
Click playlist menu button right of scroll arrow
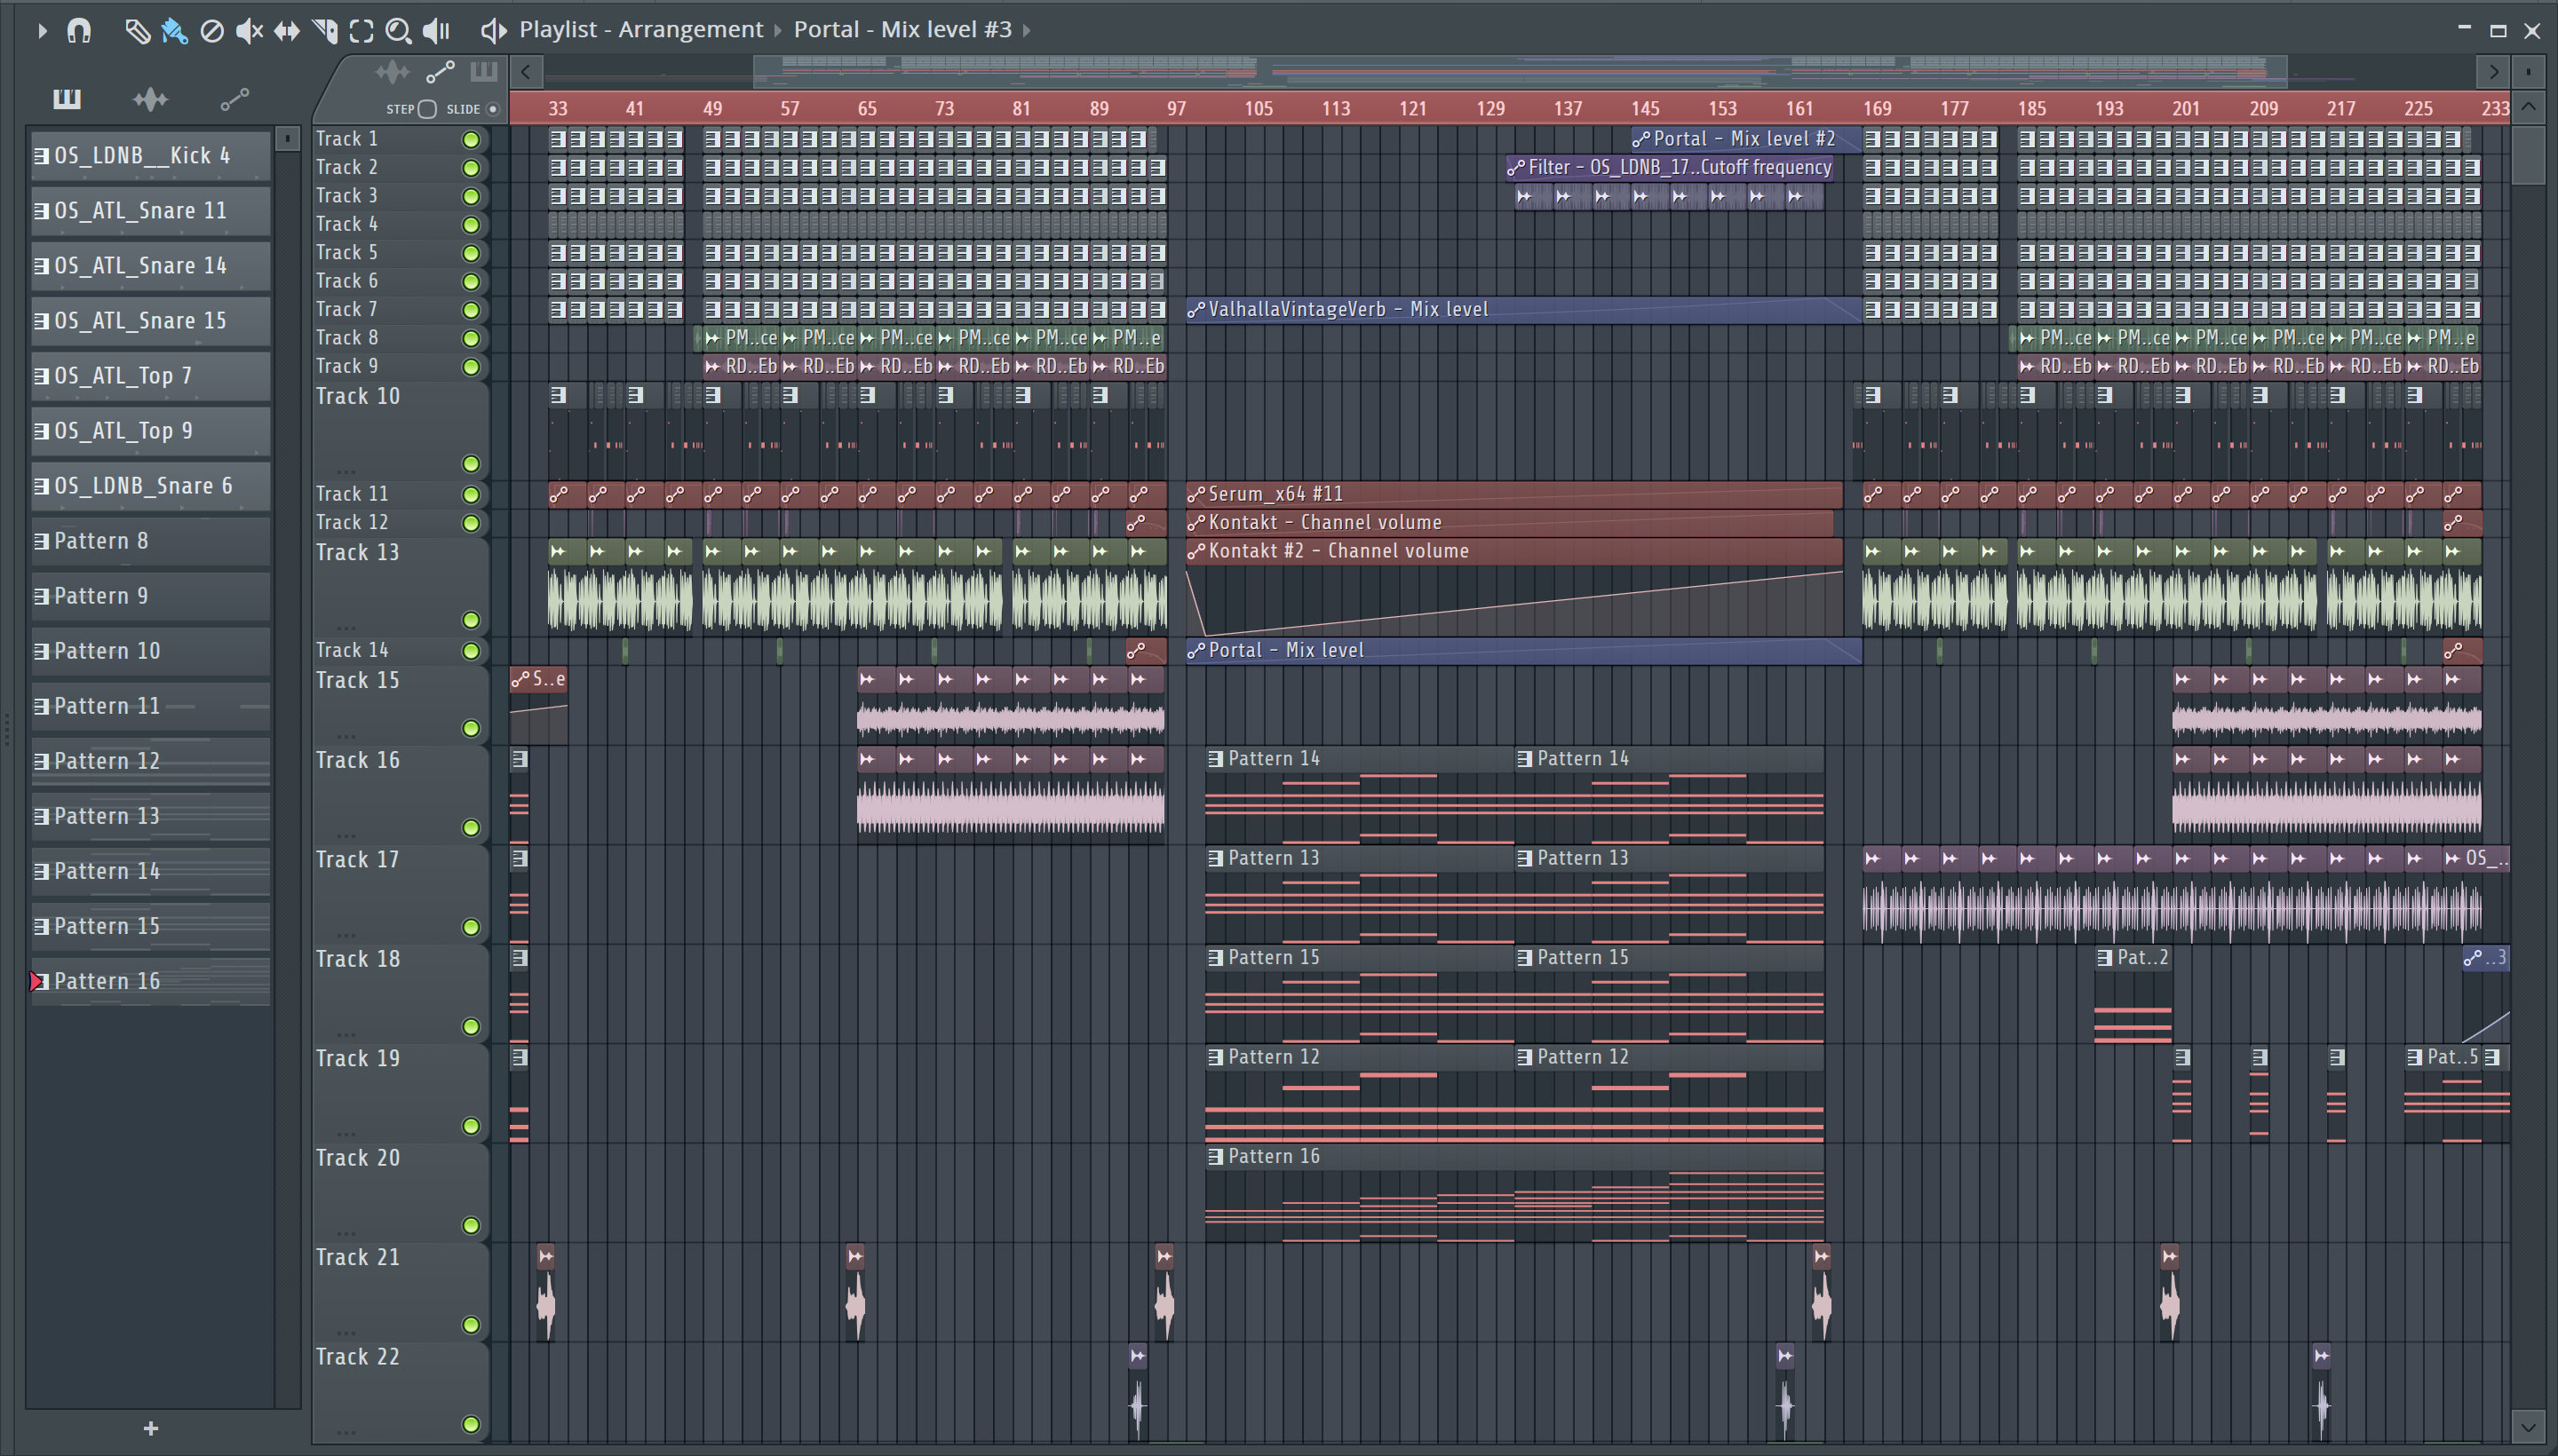click(2528, 72)
